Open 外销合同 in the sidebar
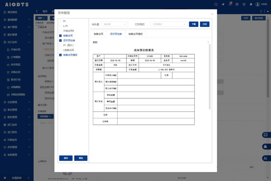Image resolution: width=271 pixels, height=181 pixels. click(x=15, y=50)
